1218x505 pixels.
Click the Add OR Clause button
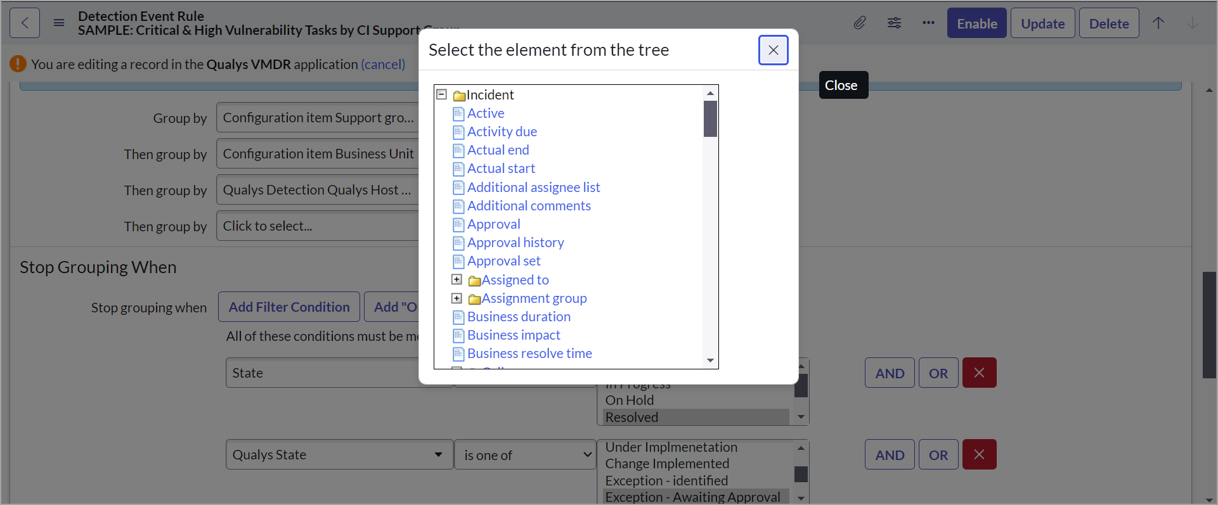tap(392, 307)
